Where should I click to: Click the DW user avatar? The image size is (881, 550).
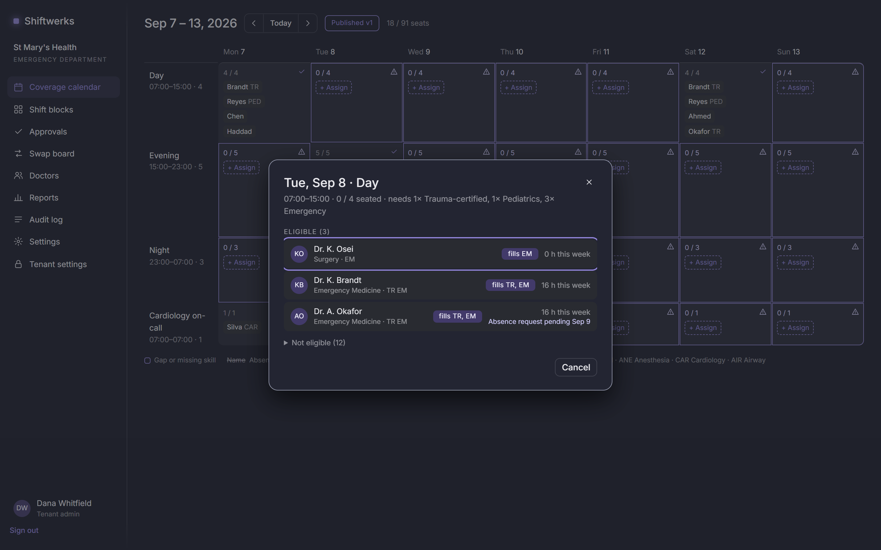pos(22,508)
